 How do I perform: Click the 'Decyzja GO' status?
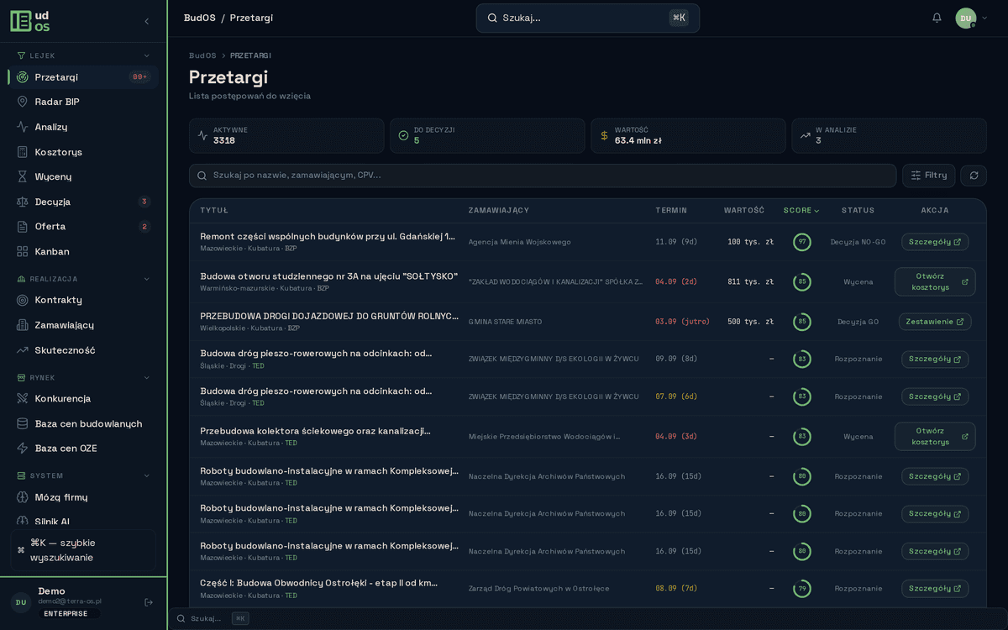pyautogui.click(x=858, y=322)
